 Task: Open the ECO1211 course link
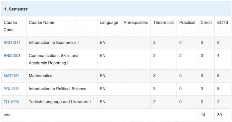coord(12,43)
